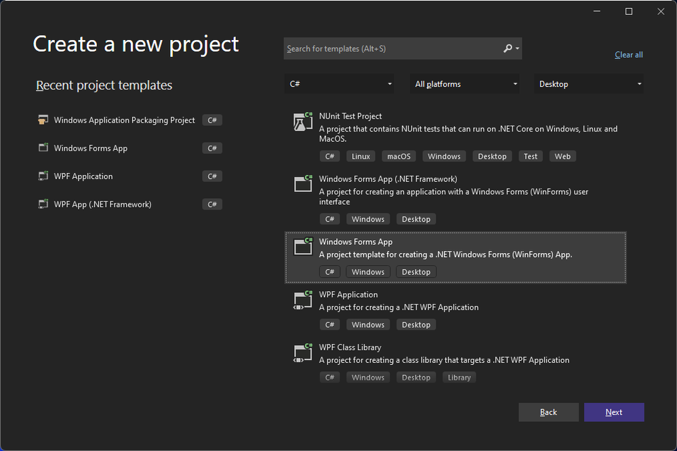Click the Windows tag under NUnit Test Project

pyautogui.click(x=445, y=157)
